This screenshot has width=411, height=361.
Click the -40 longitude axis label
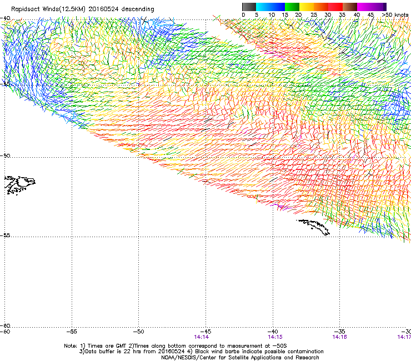(x=273, y=332)
